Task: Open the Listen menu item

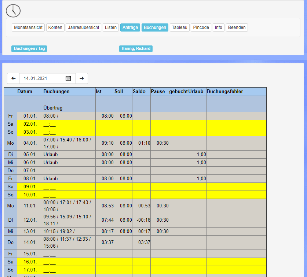Action: tap(111, 27)
